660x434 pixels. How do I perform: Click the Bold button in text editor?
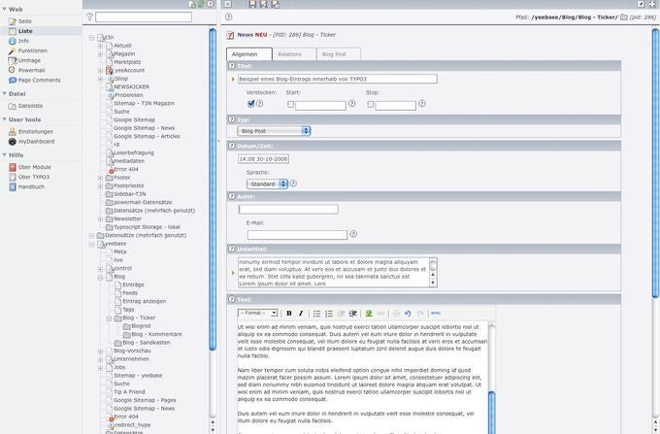289,314
